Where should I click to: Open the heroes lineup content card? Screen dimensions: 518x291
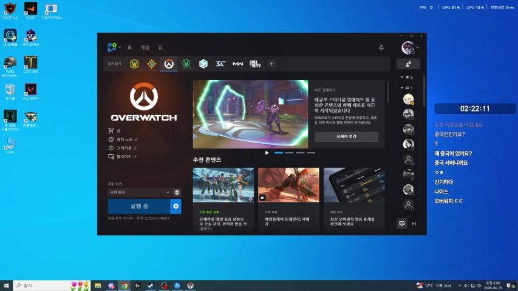(223, 199)
